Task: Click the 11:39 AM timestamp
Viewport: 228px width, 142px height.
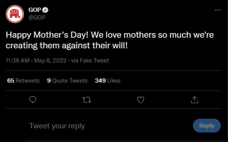Action: [x=18, y=61]
